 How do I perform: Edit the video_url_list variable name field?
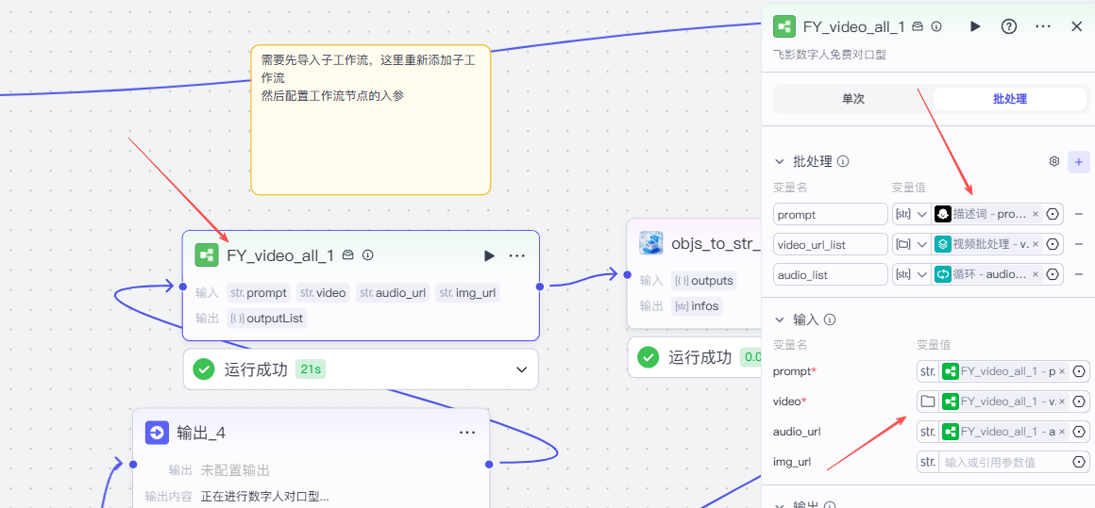pos(829,244)
